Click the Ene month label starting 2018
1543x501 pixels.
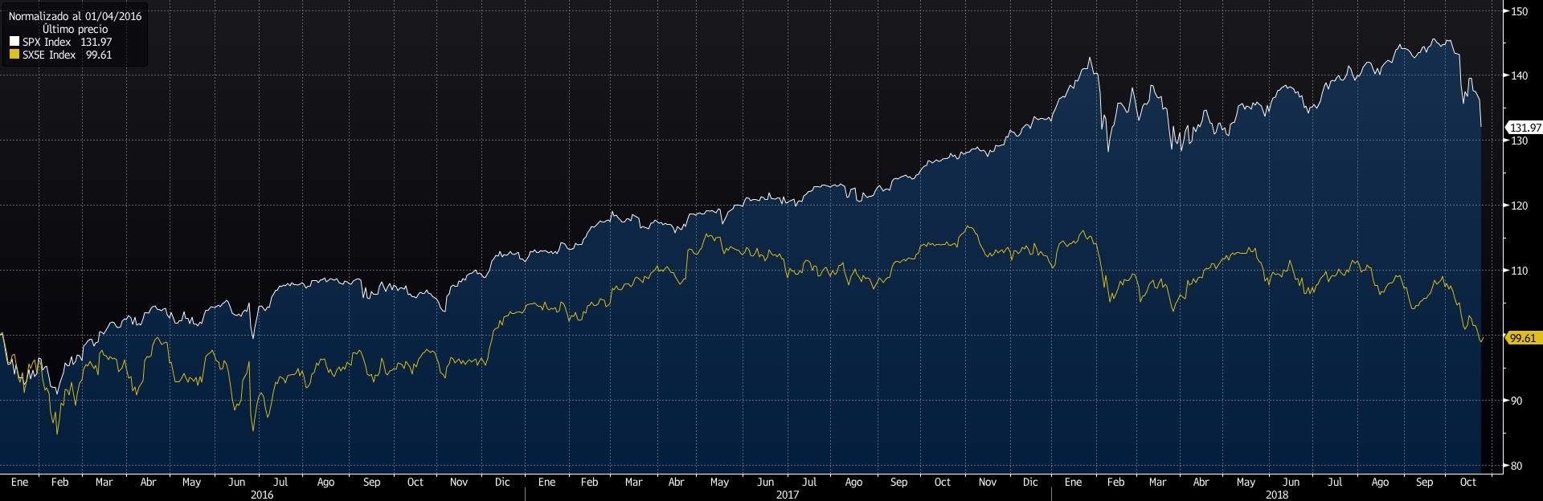coord(1073,483)
